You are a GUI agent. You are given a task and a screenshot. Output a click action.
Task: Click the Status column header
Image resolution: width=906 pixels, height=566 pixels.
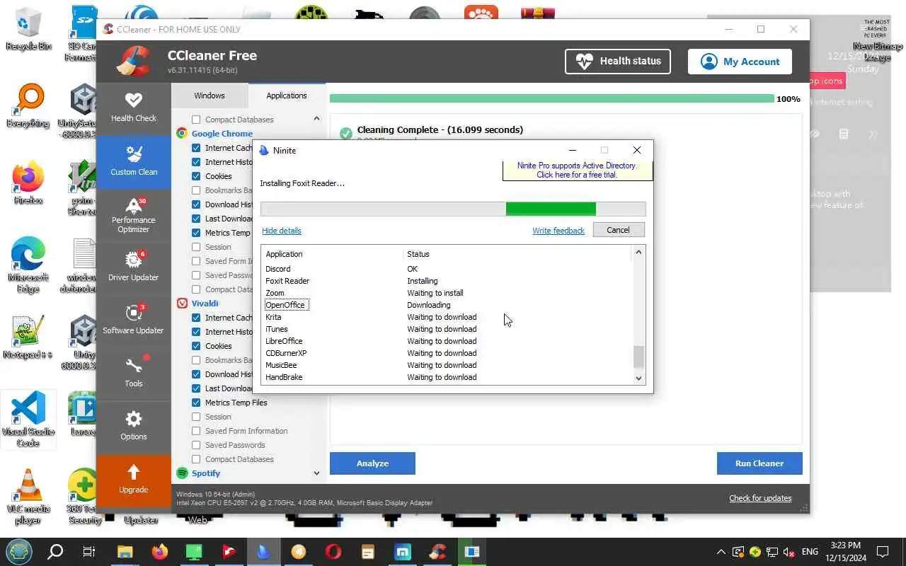517,254
